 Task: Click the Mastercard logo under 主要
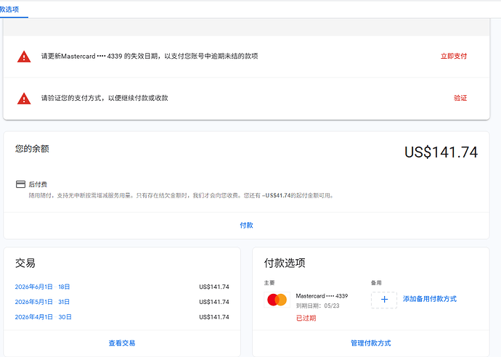(277, 300)
